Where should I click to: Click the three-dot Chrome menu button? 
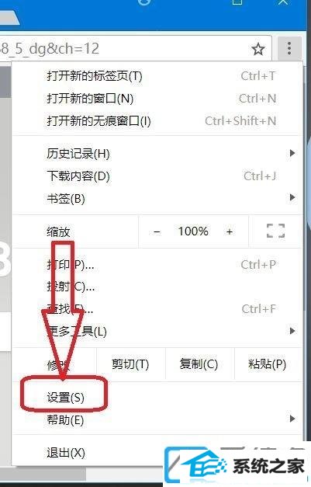[x=289, y=48]
